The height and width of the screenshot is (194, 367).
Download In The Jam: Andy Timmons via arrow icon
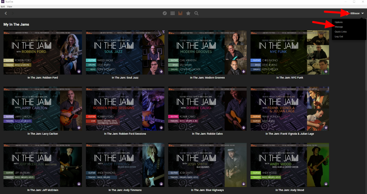pos(161,184)
